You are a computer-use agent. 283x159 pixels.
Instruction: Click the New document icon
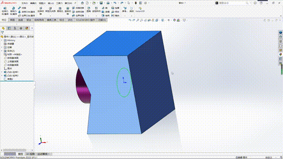click(x=87, y=3)
